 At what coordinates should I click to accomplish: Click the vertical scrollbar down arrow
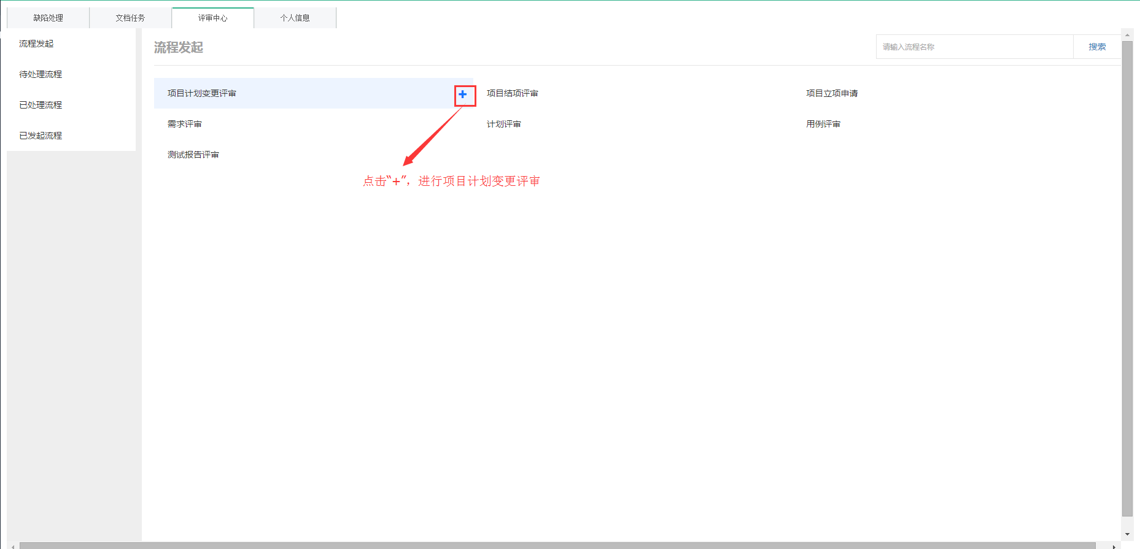pyautogui.click(x=1127, y=534)
